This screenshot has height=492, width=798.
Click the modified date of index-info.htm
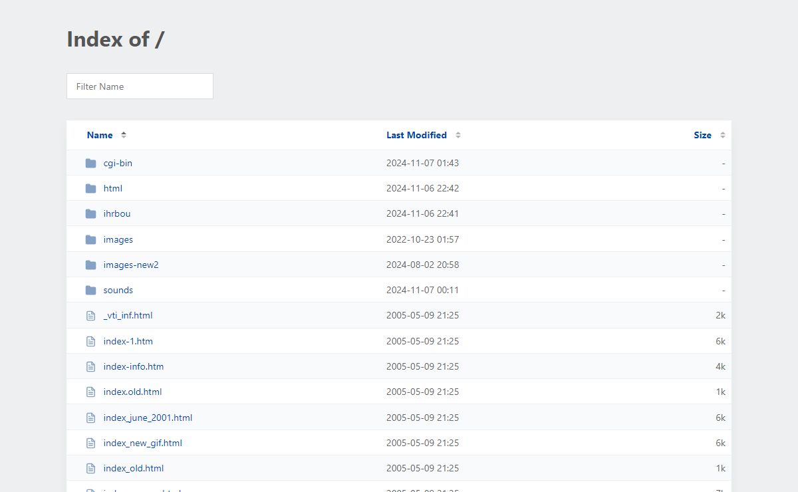[x=422, y=366]
